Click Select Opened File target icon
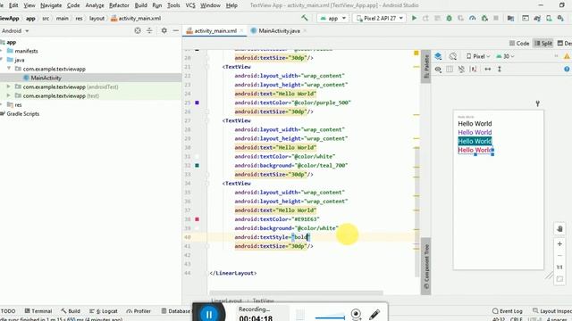 pos(138,30)
